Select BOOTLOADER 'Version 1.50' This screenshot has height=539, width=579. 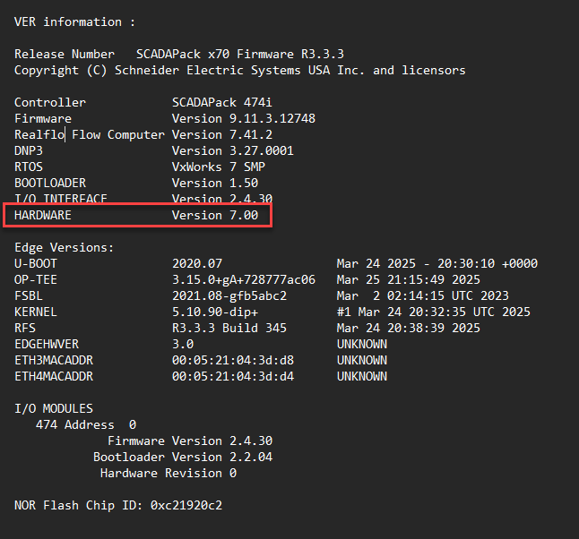click(215, 183)
